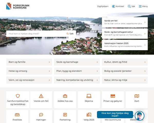
Task: Open the Meny hamburger menu
Action: 143,6
